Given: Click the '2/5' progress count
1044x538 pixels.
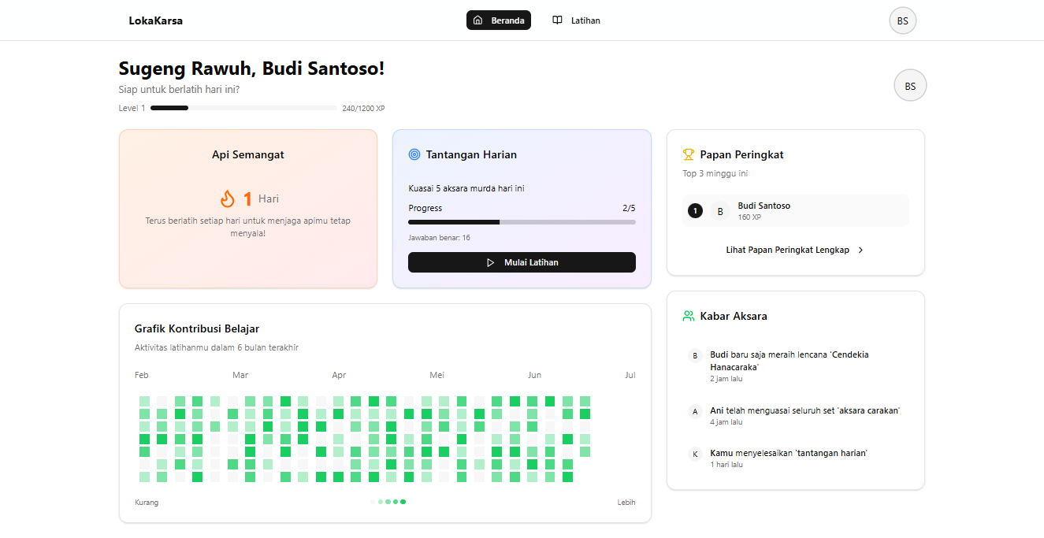Looking at the screenshot, I should pos(629,208).
